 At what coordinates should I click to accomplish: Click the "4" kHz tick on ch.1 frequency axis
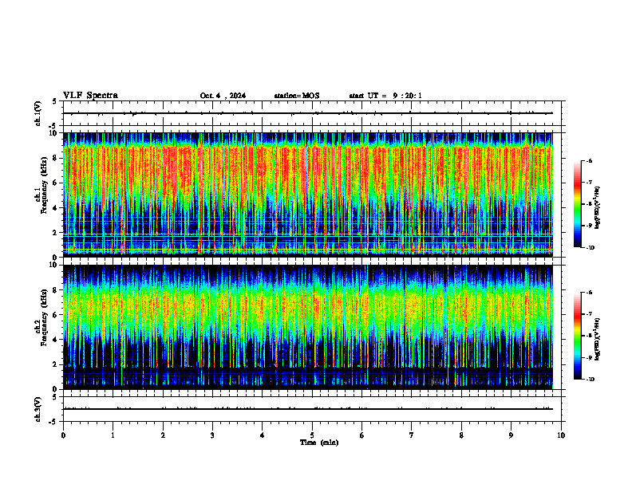(56, 208)
